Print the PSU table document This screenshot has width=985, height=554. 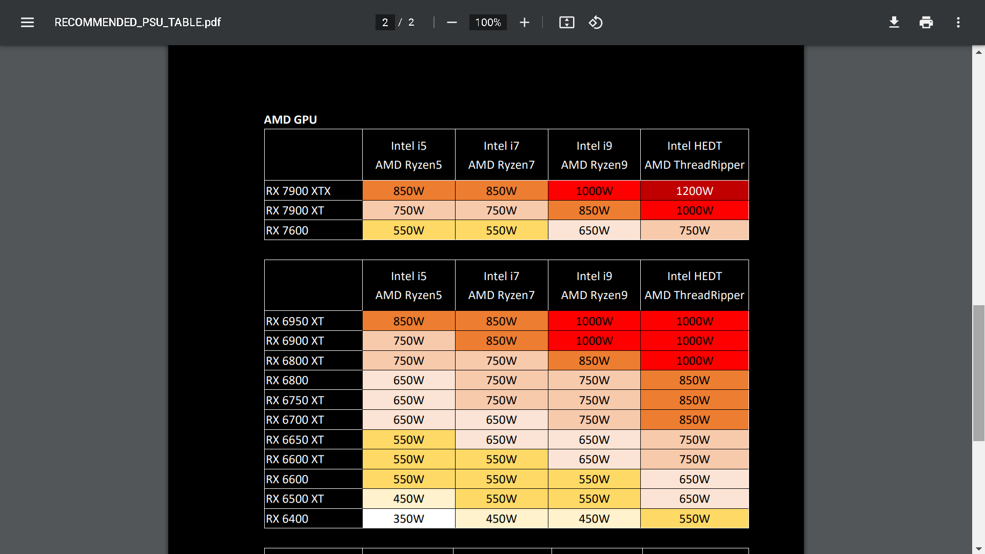[926, 23]
